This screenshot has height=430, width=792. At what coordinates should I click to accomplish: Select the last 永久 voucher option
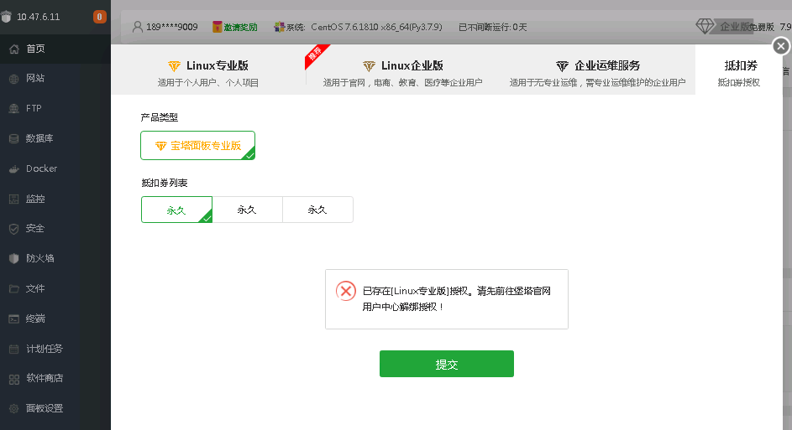[x=317, y=210]
